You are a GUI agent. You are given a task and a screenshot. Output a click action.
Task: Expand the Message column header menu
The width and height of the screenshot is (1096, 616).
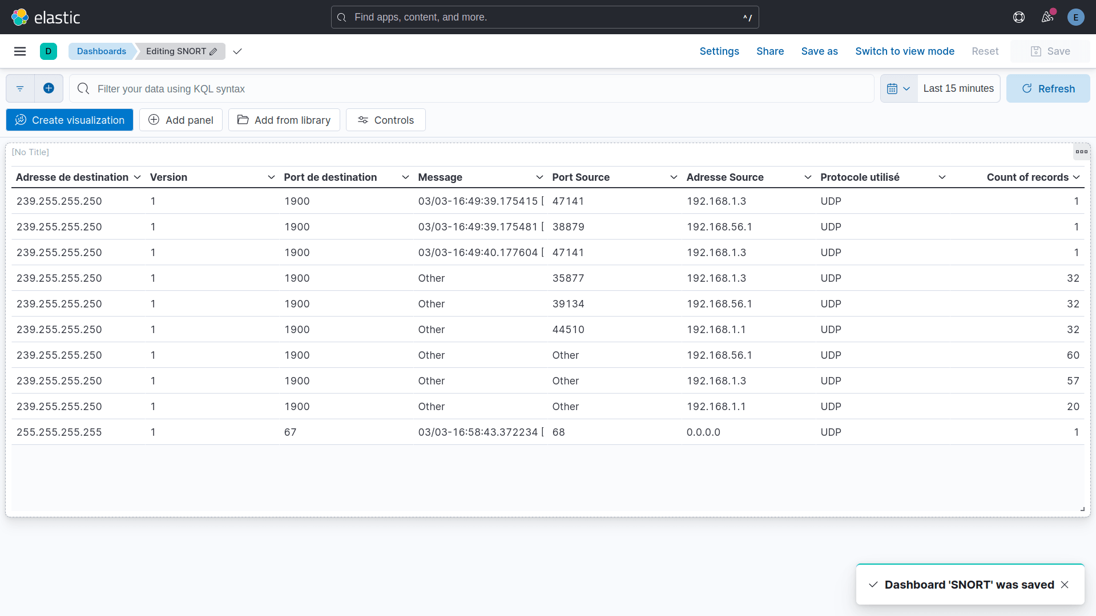point(539,177)
